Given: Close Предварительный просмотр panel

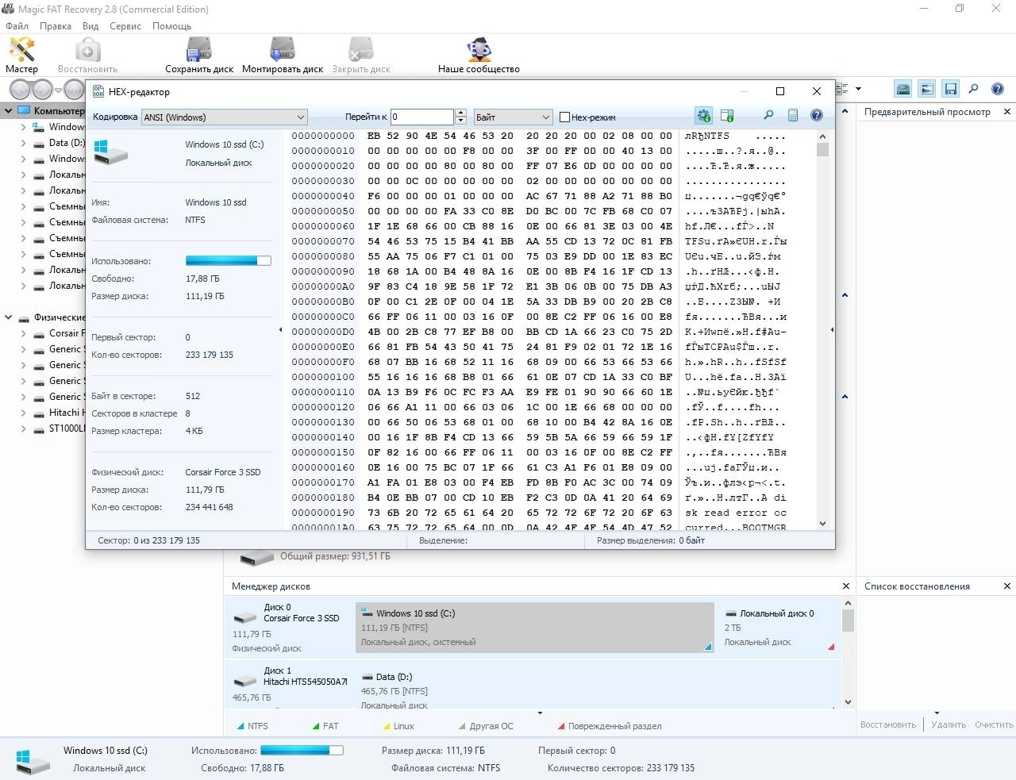Looking at the screenshot, I should coord(1007,112).
